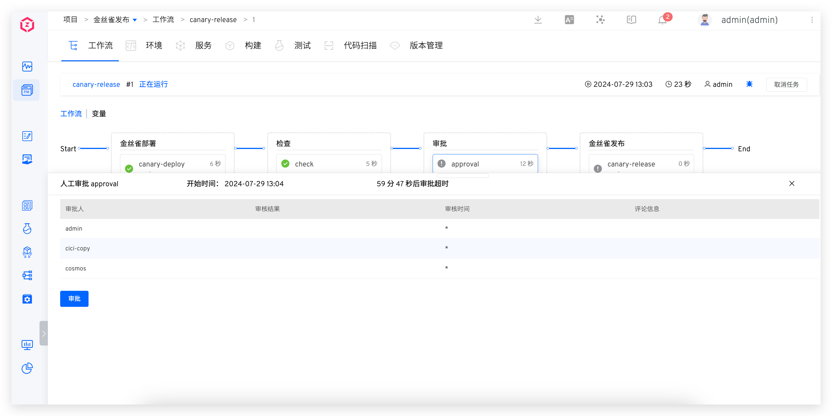Open the package delivery sidebar icon
Screen dimensions: 832x416
click(x=27, y=252)
